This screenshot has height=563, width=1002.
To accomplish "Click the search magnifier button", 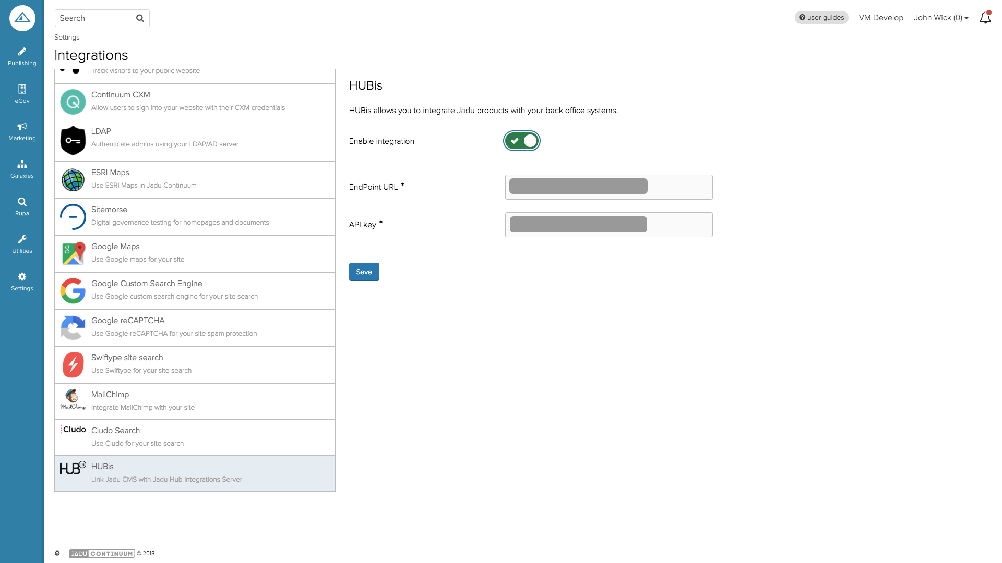I will tap(140, 18).
